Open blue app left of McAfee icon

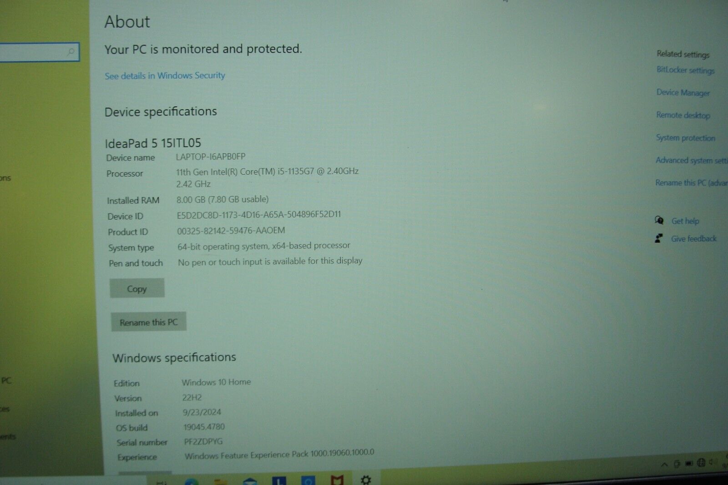click(x=308, y=480)
